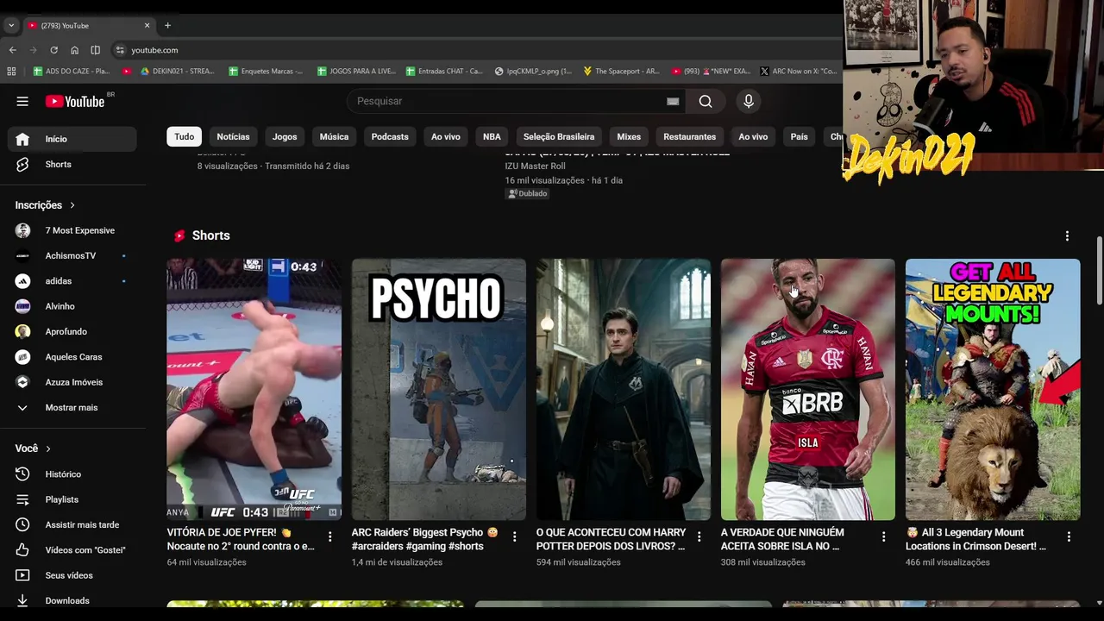Expand the Você section chevron
This screenshot has width=1104, height=621.
click(x=48, y=448)
